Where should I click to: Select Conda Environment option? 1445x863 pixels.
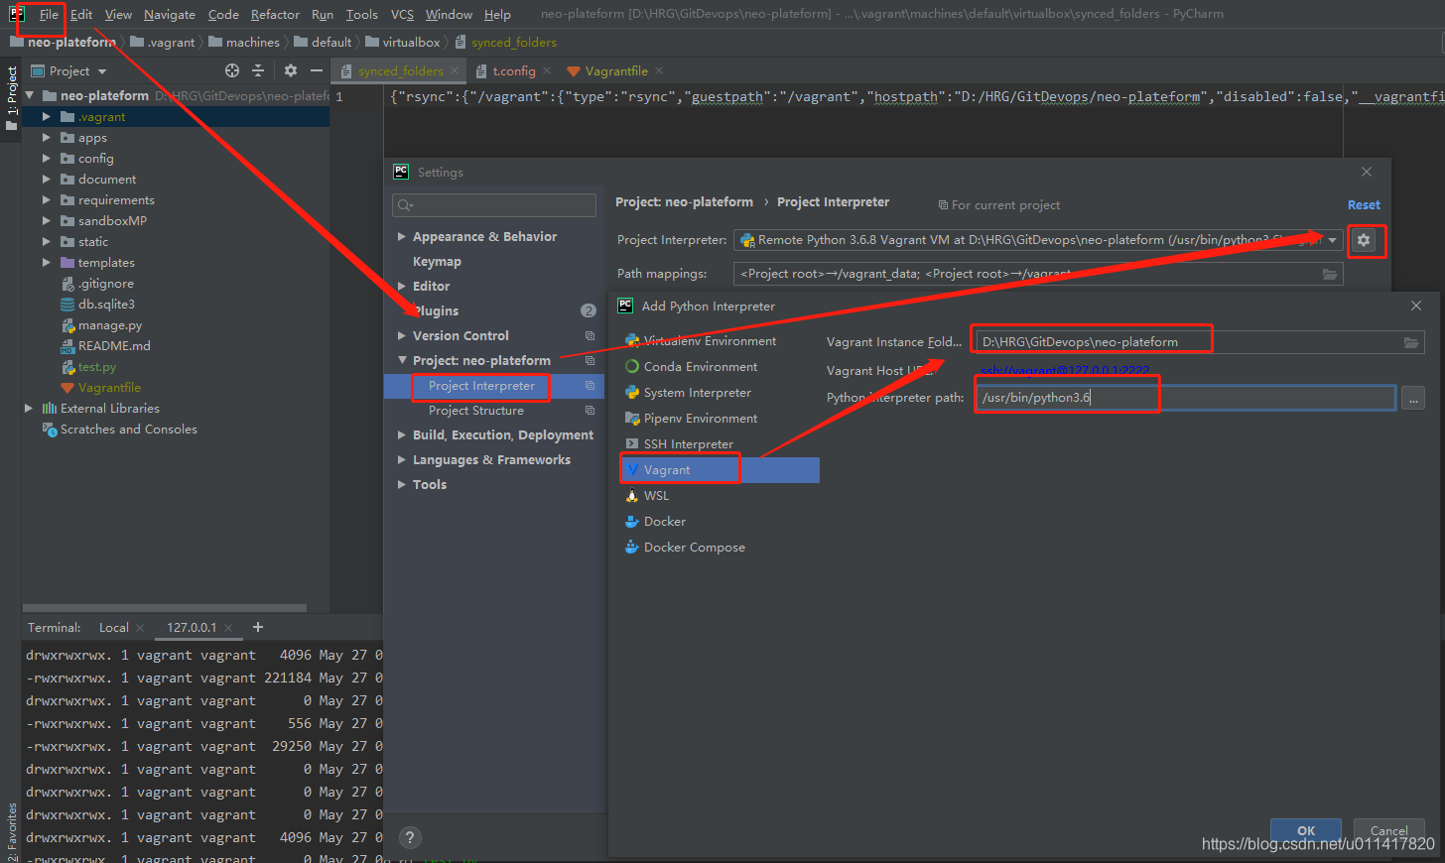click(701, 366)
